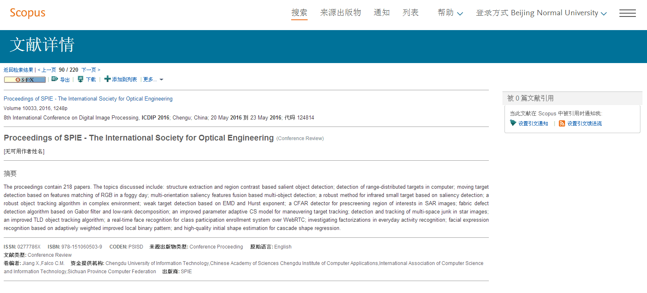Click the document title heading
Screen dimensions: 647x293
pos(139,138)
